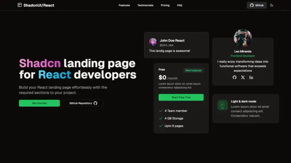Open Leo Miranda's LinkedIn profile icon
Image resolution: width=291 pixels, height=163 pixels.
pos(251,77)
